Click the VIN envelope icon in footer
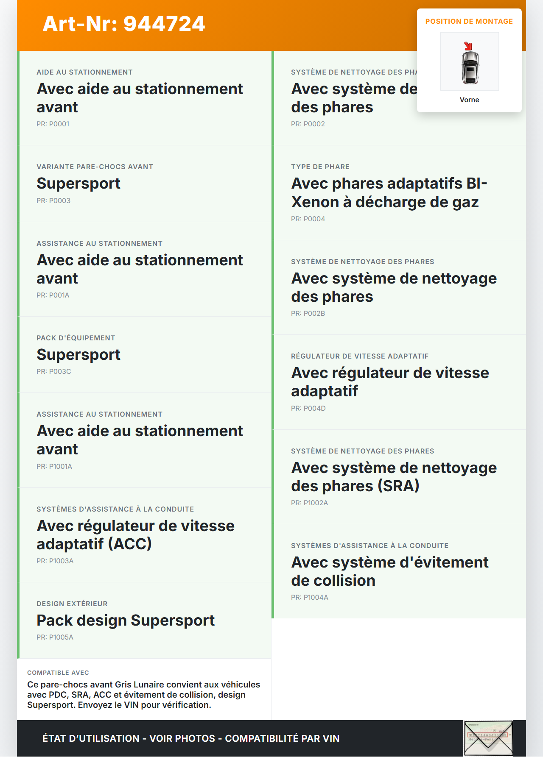Image resolution: width=543 pixels, height=757 pixels. click(x=488, y=738)
